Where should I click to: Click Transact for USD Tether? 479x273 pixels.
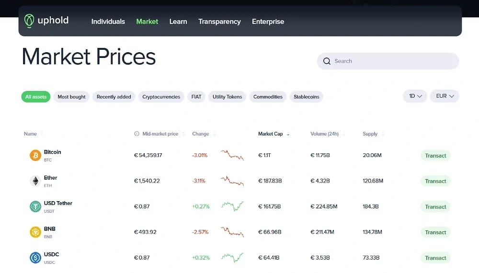435,207
